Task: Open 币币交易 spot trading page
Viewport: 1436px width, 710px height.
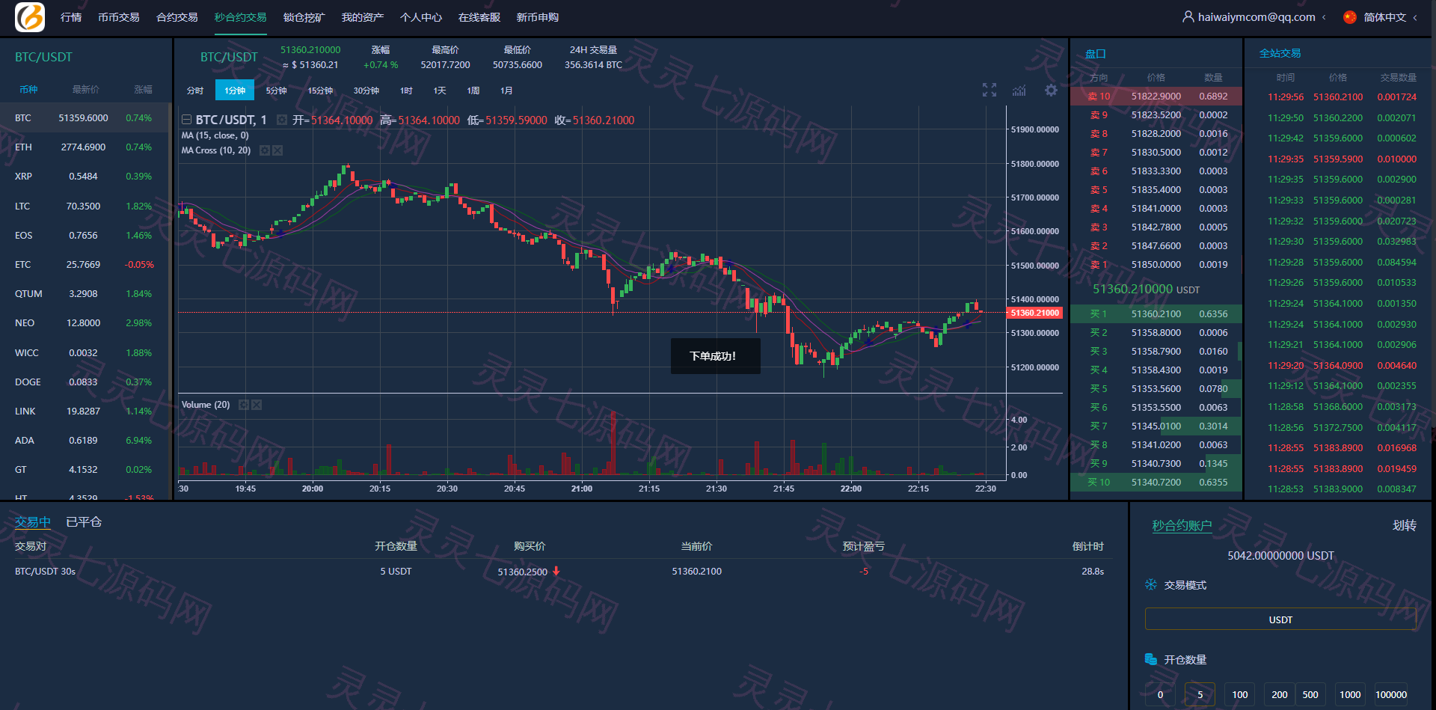Action: 118,17
